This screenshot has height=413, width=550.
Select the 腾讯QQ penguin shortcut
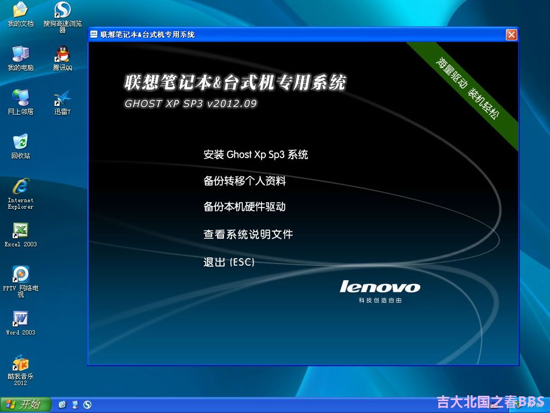(x=62, y=58)
